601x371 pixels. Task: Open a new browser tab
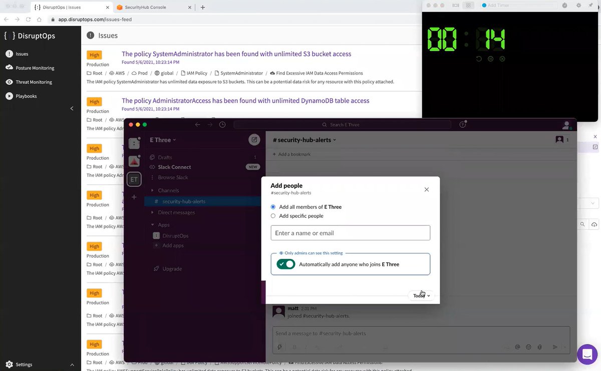pos(202,8)
